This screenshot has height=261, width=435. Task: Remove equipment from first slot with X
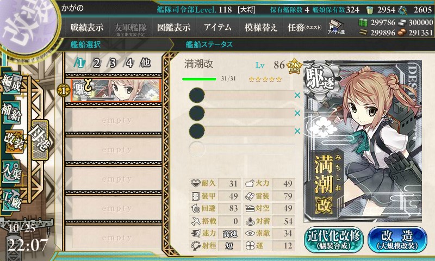(297, 95)
